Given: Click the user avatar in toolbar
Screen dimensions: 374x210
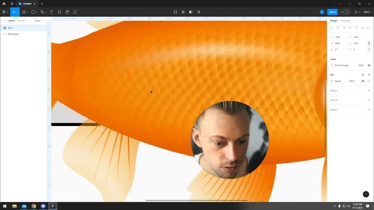Looking at the screenshot, I should click(x=322, y=12).
